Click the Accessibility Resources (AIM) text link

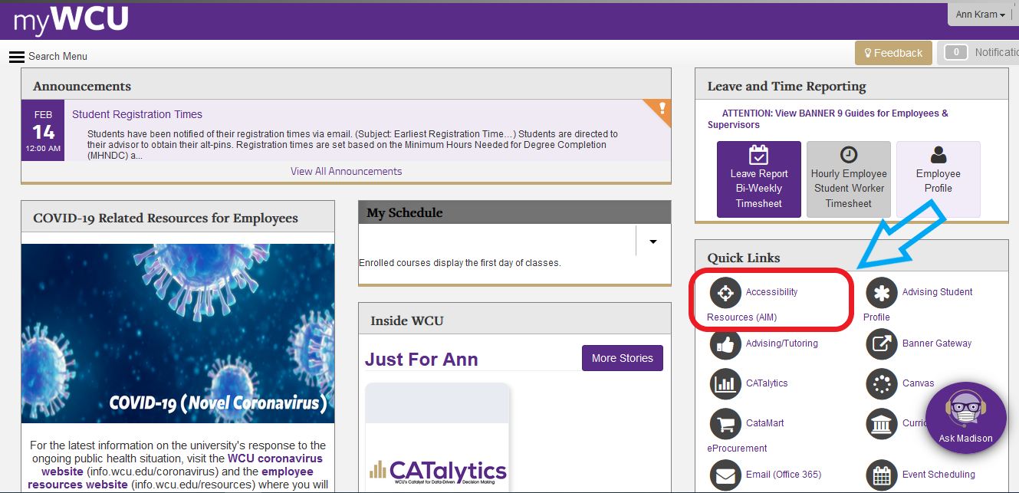[752, 304]
